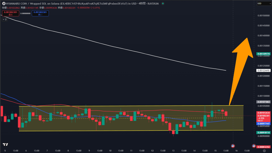The image size is (272, 153).
Task: Click date label 15 on the time axis
Action: coord(215,151)
